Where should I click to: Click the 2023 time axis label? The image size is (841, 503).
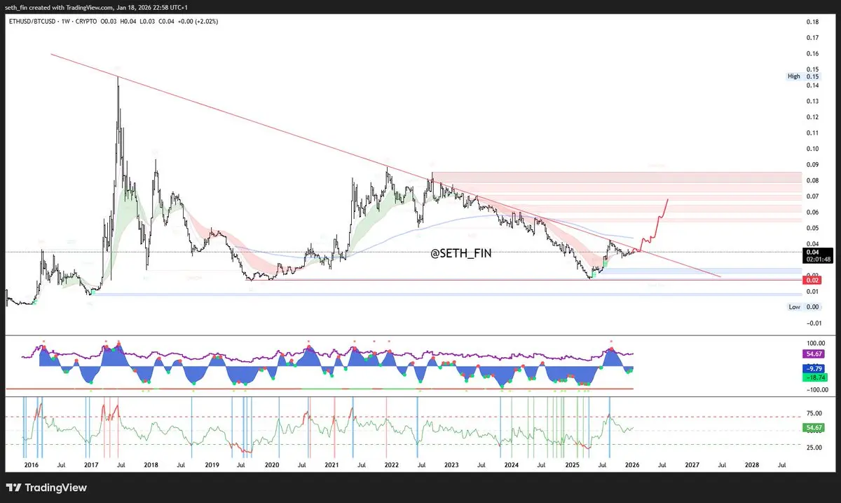[x=451, y=465]
